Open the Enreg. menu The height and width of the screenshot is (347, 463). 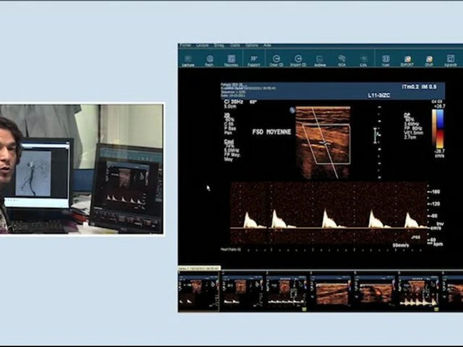coord(219,45)
